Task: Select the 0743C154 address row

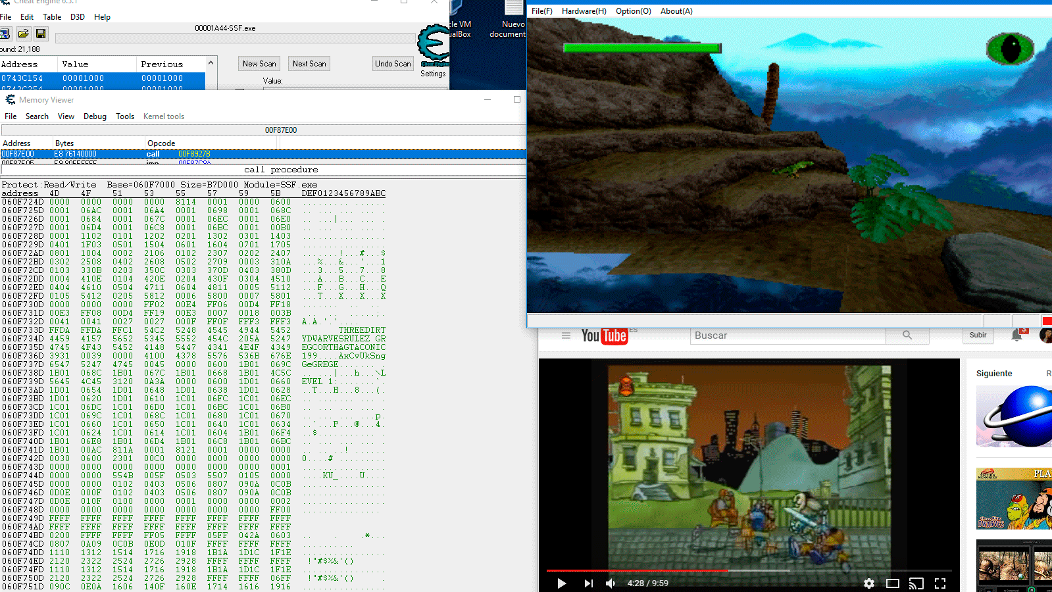Action: [x=103, y=78]
